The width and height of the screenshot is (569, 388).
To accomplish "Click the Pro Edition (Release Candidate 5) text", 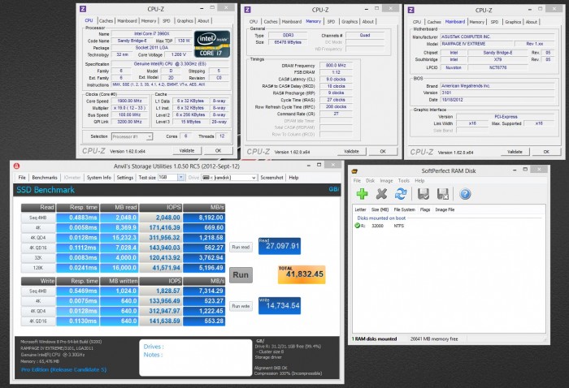I will pyautogui.click(x=64, y=369).
